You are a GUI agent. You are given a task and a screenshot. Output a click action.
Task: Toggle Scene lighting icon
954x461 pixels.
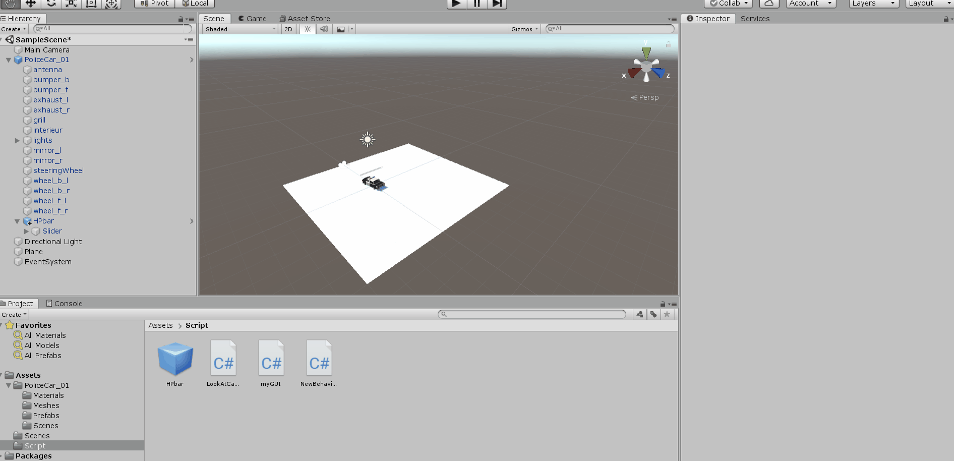pyautogui.click(x=308, y=29)
